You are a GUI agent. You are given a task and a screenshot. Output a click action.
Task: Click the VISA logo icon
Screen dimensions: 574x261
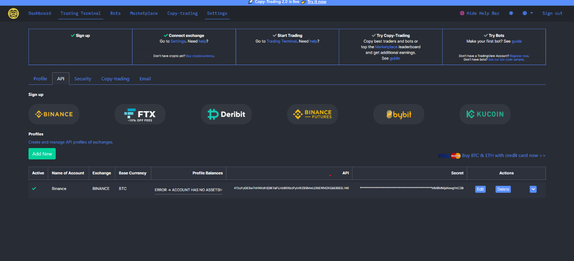point(444,156)
